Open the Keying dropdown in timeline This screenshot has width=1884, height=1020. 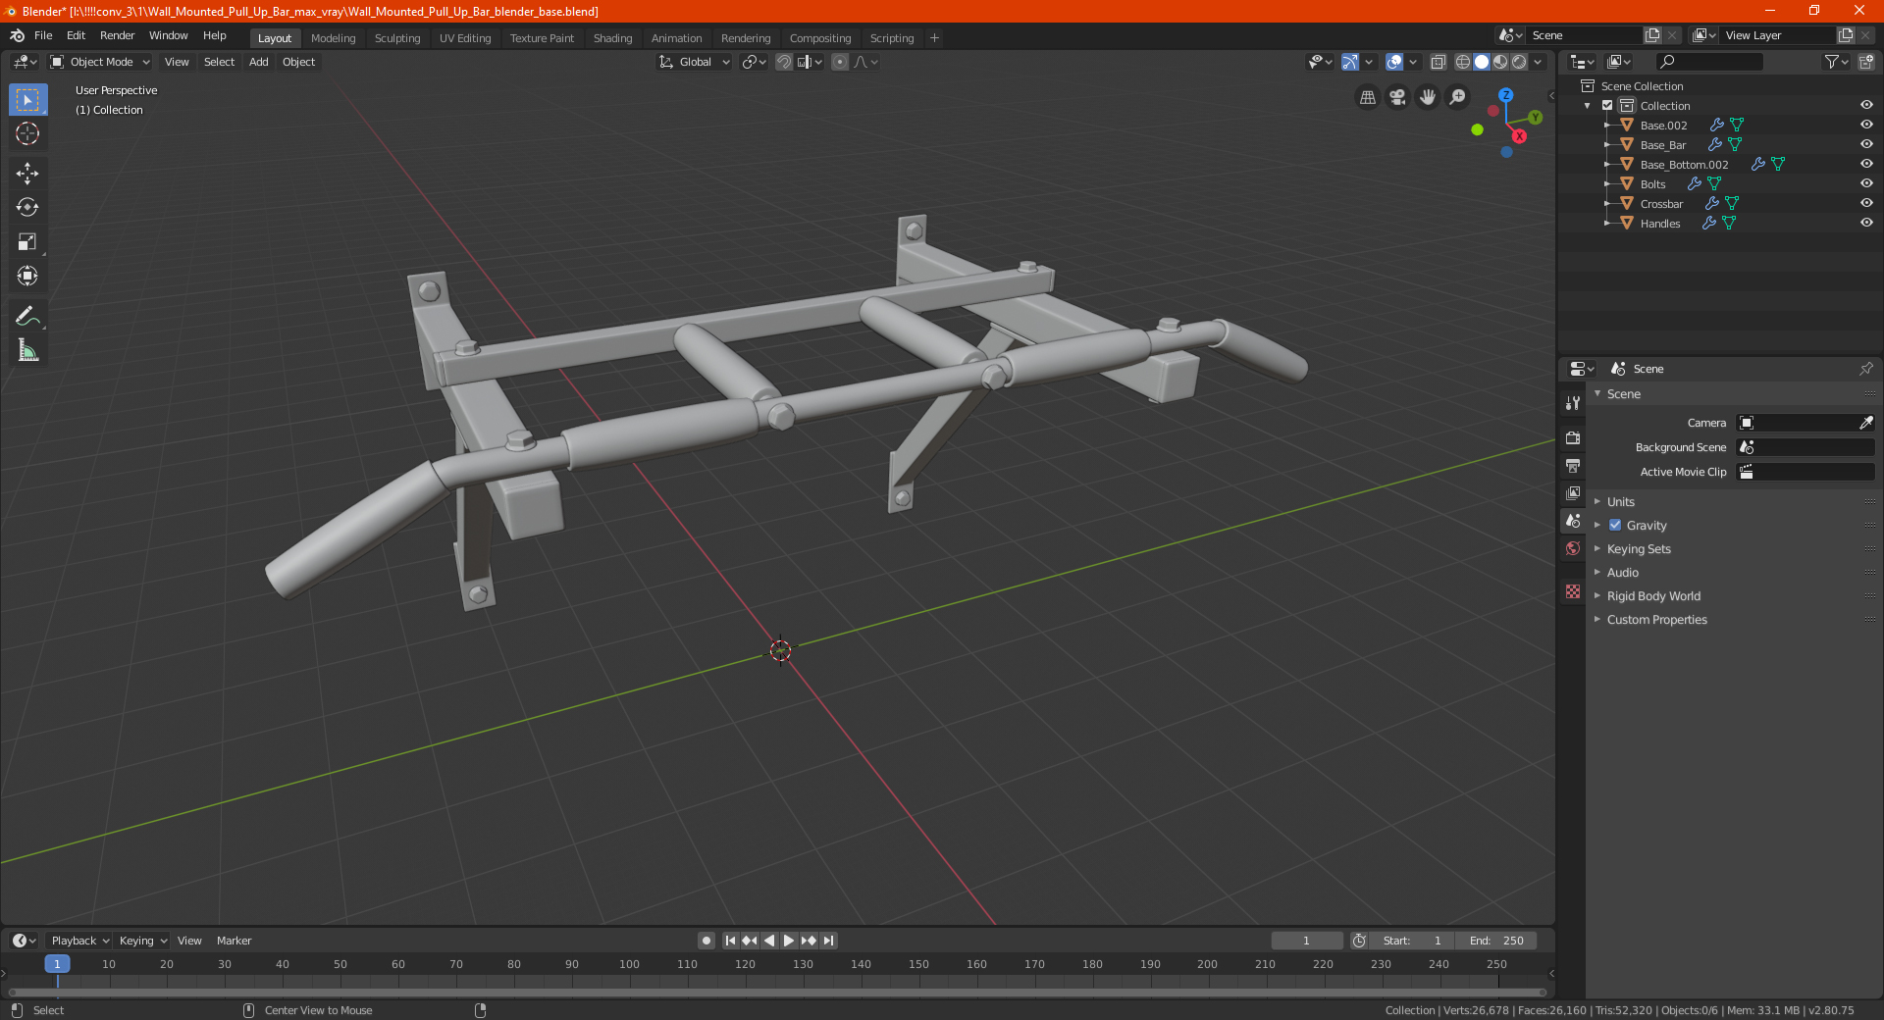point(142,941)
